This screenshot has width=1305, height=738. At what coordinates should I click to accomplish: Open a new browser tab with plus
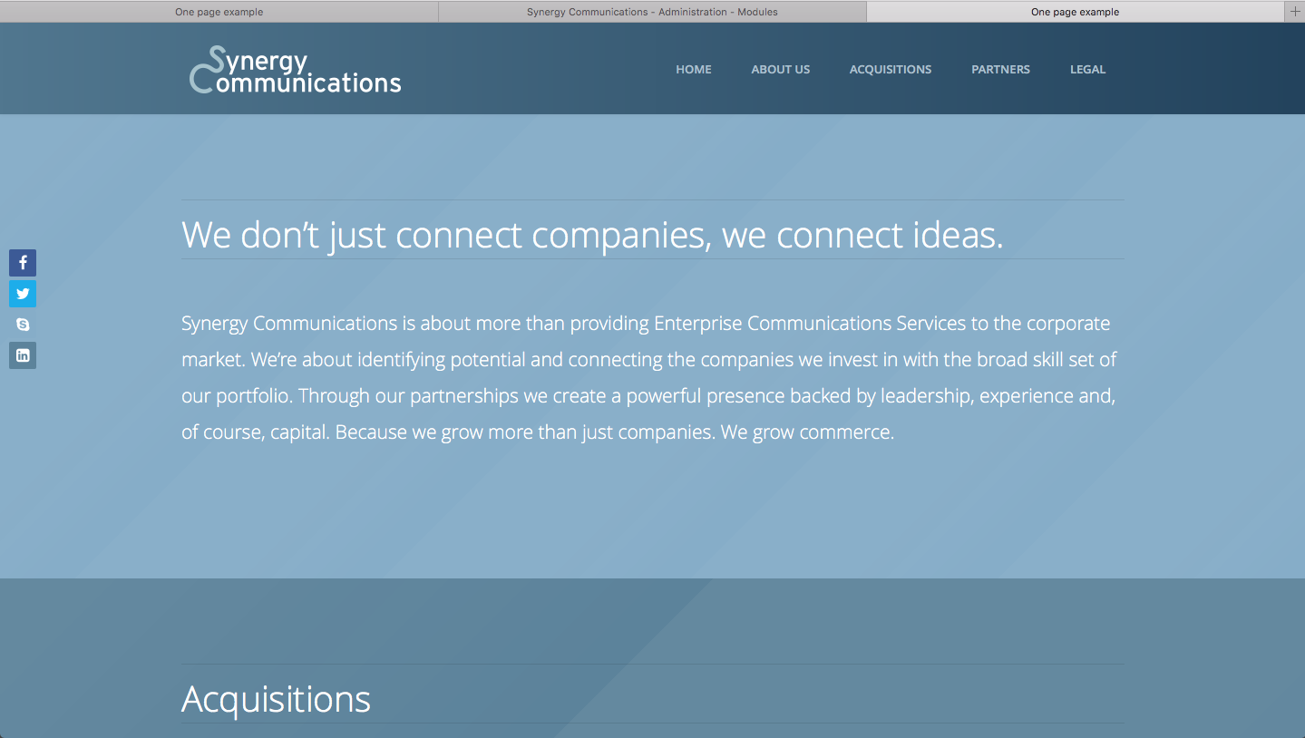point(1295,11)
